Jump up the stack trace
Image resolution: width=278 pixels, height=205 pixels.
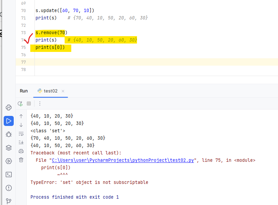point(21,116)
